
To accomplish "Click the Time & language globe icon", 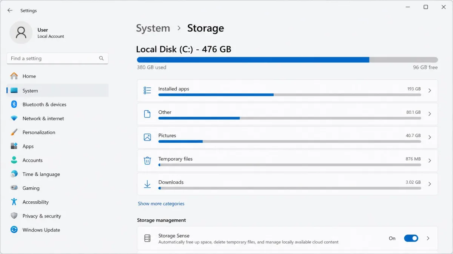I will (x=14, y=174).
